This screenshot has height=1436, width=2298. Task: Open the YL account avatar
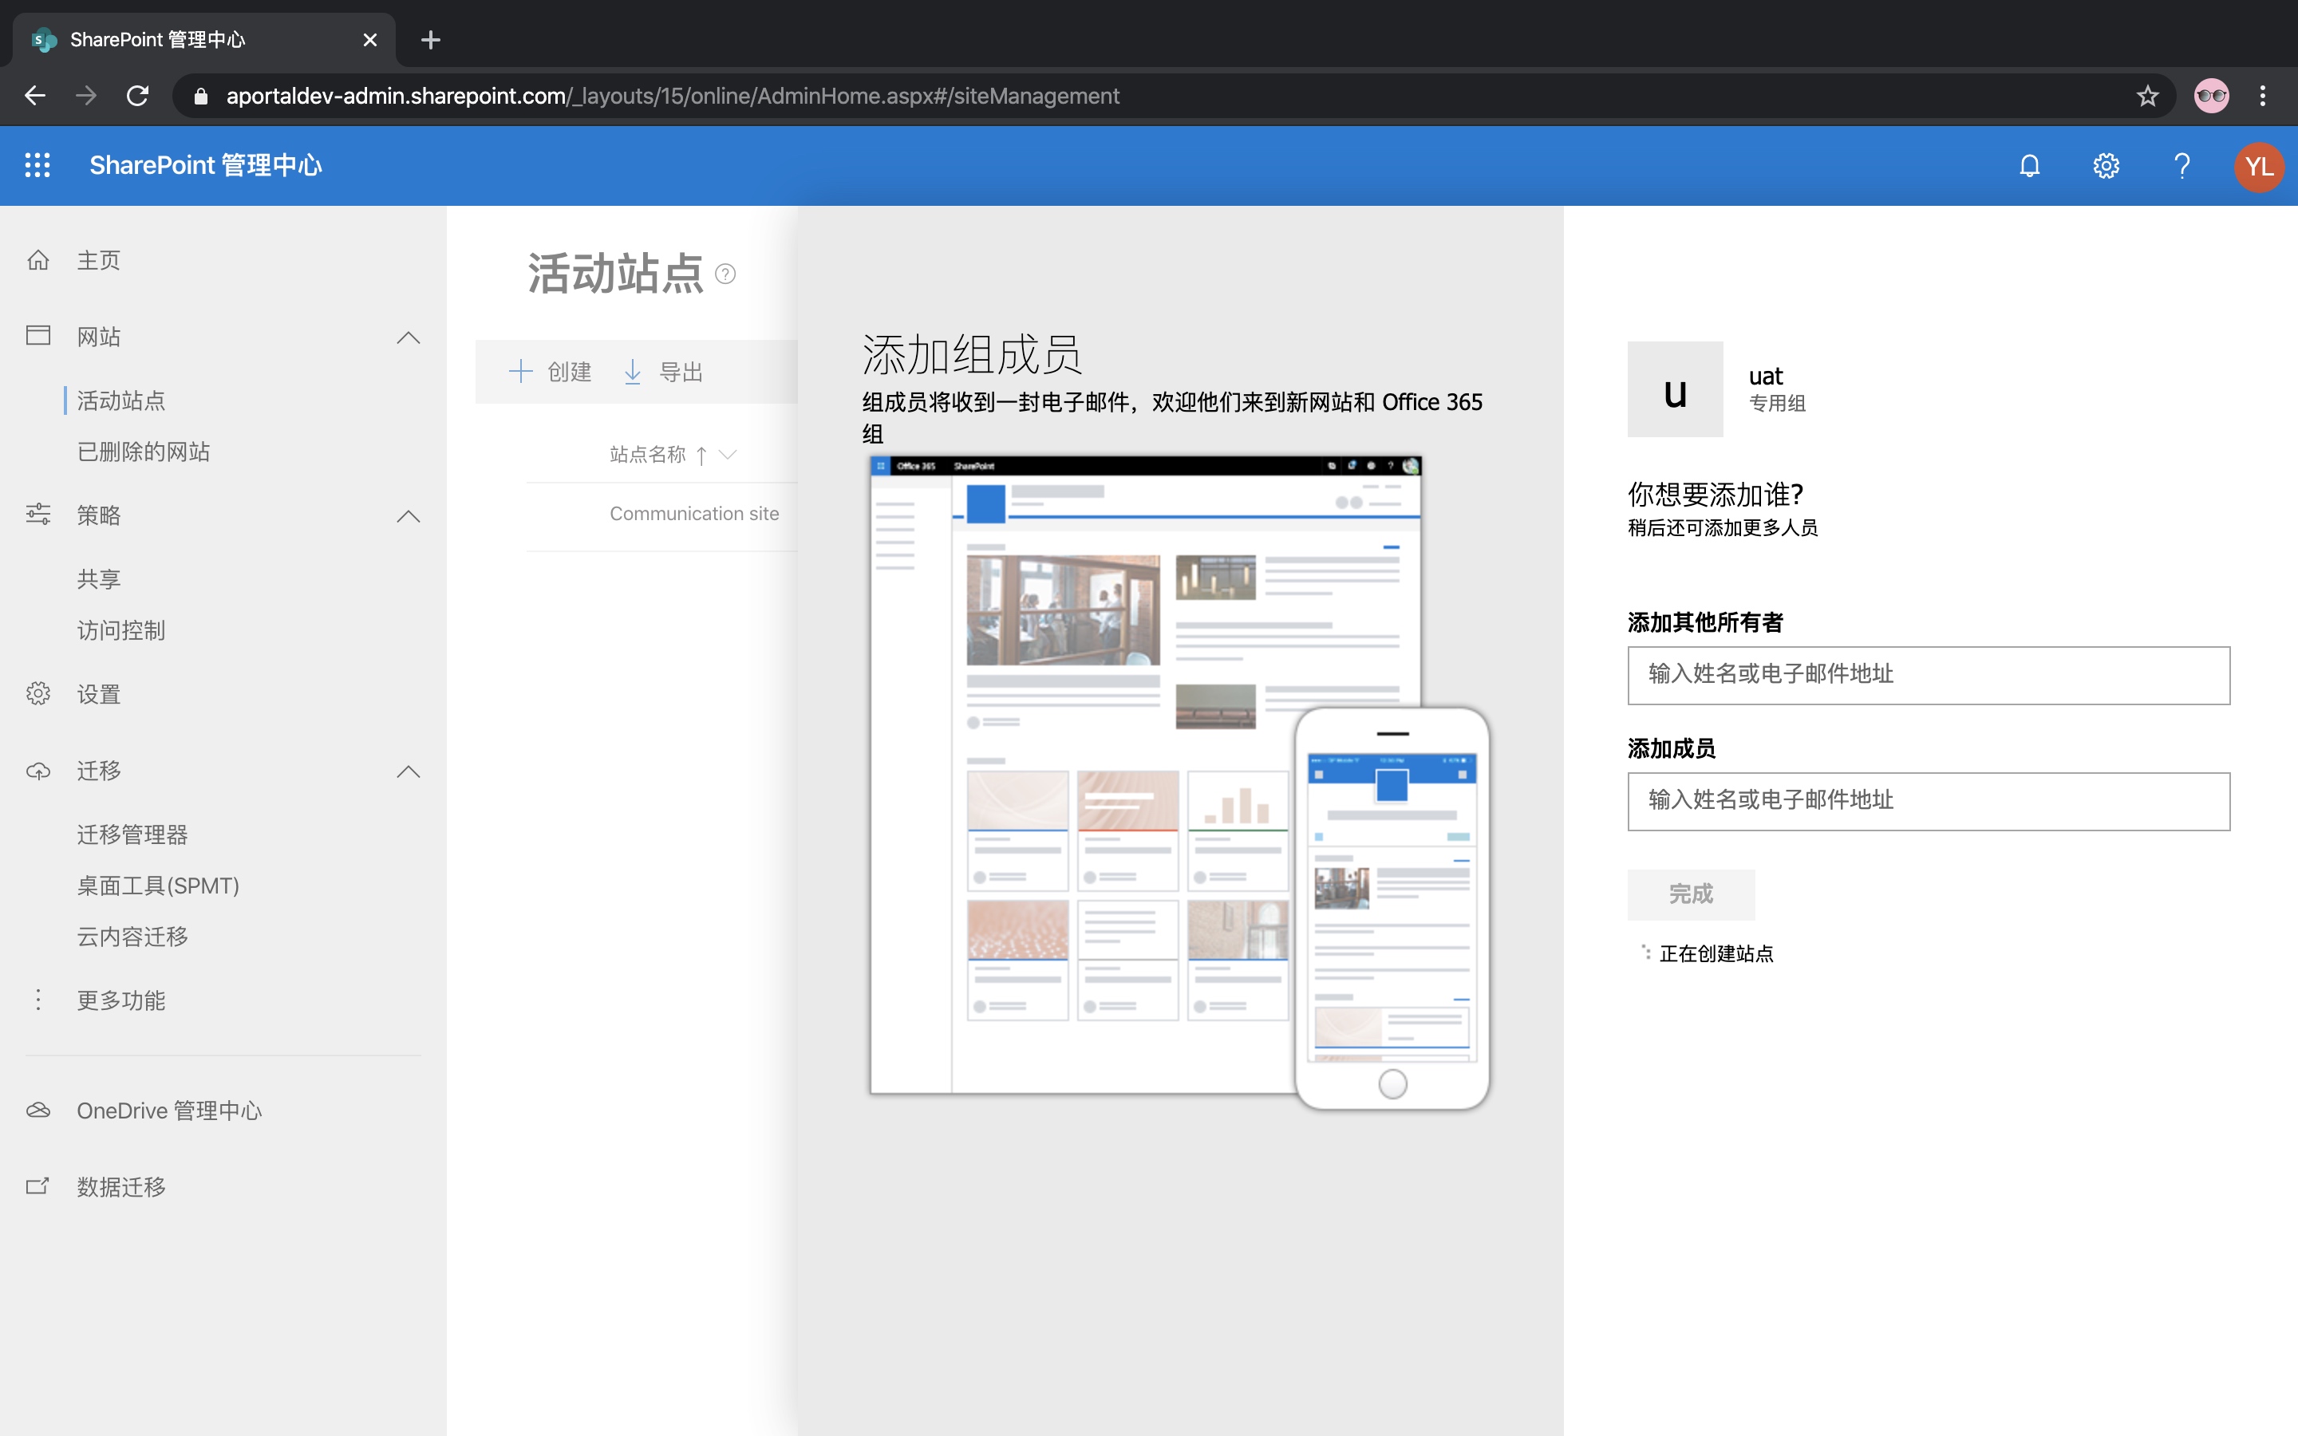coord(2258,166)
